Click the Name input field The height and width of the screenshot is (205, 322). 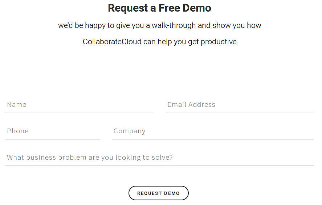click(x=79, y=105)
